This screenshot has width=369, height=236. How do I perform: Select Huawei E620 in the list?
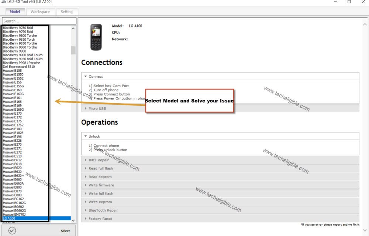point(12,168)
